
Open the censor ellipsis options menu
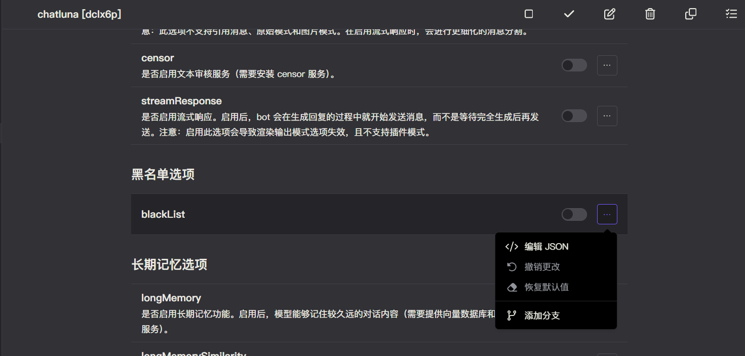click(x=607, y=65)
